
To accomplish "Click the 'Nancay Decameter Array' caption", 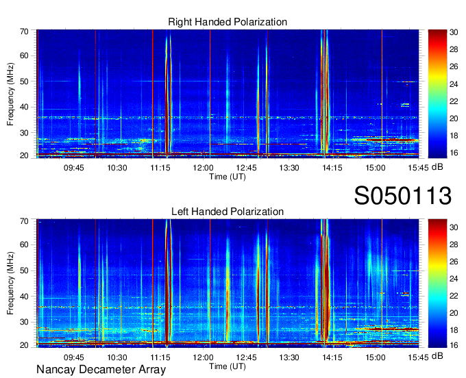I will [x=101, y=370].
